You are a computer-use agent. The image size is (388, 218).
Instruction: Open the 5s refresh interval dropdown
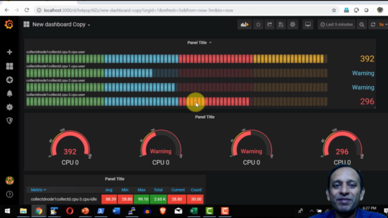pyautogui.click(x=383, y=24)
